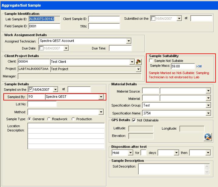Open the Assigned Technician dropdown
Viewport: 218px width, 187px height.
point(129,41)
